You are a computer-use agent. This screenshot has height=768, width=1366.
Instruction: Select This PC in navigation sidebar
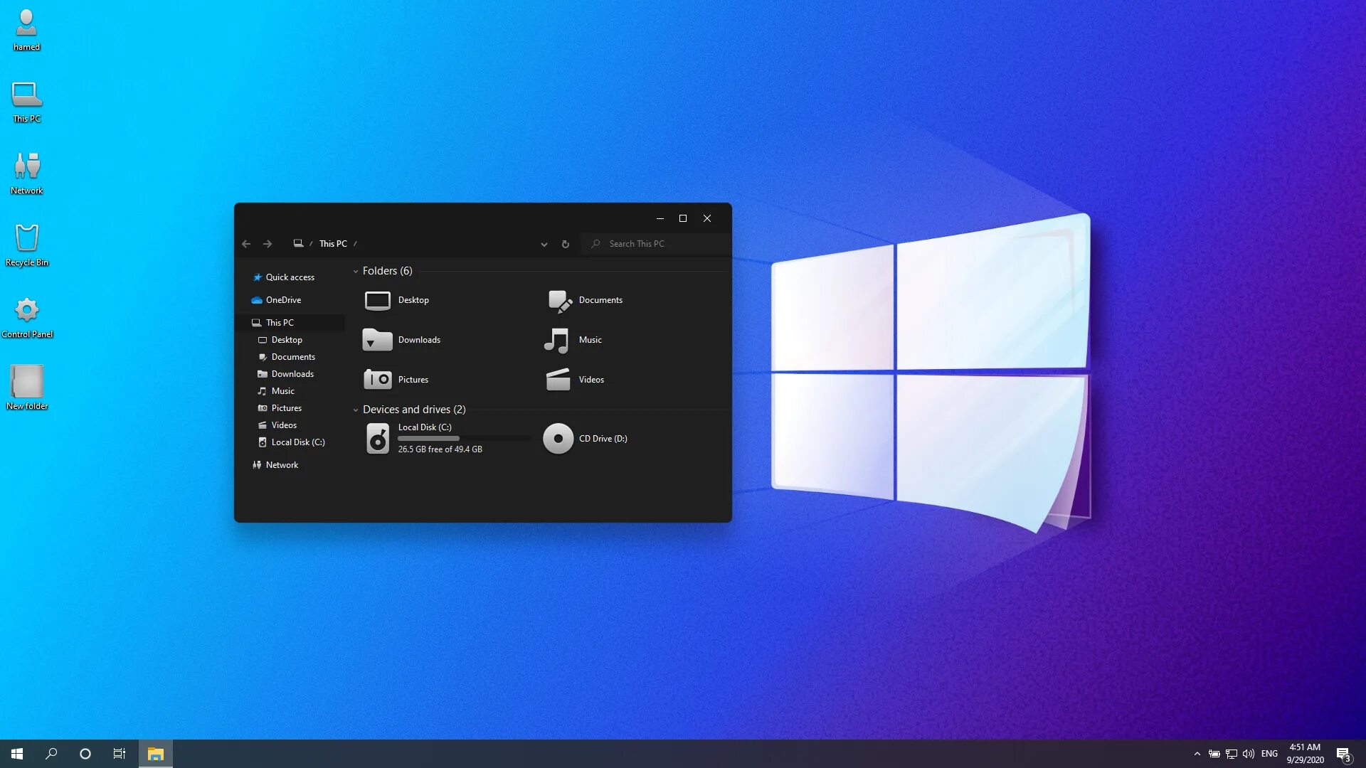click(280, 323)
